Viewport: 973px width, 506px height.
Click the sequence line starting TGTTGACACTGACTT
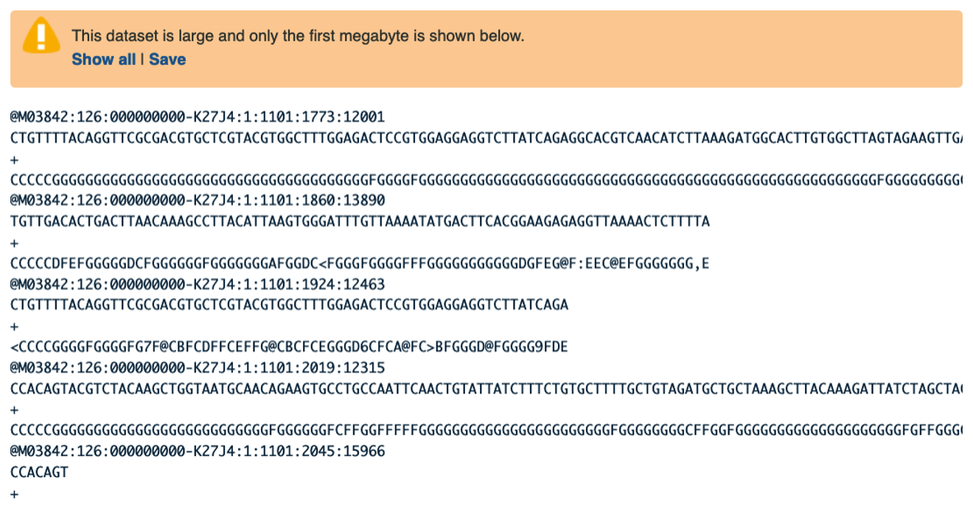[x=360, y=221]
